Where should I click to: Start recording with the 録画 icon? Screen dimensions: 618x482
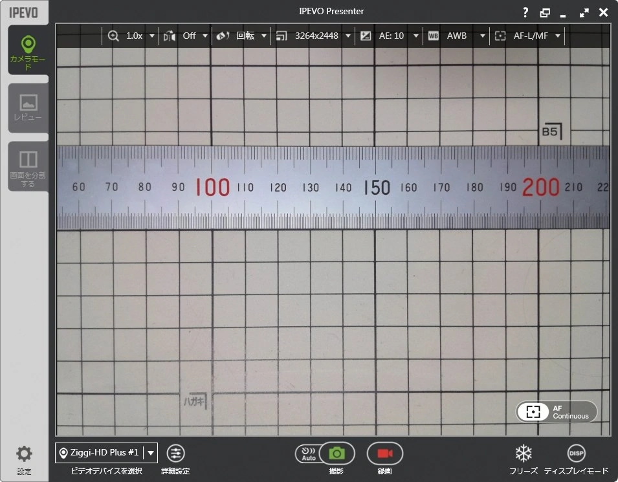(x=384, y=453)
